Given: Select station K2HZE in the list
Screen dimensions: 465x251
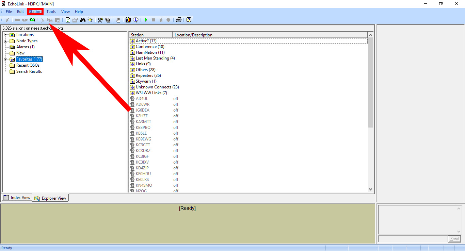Looking at the screenshot, I should click(142, 116).
